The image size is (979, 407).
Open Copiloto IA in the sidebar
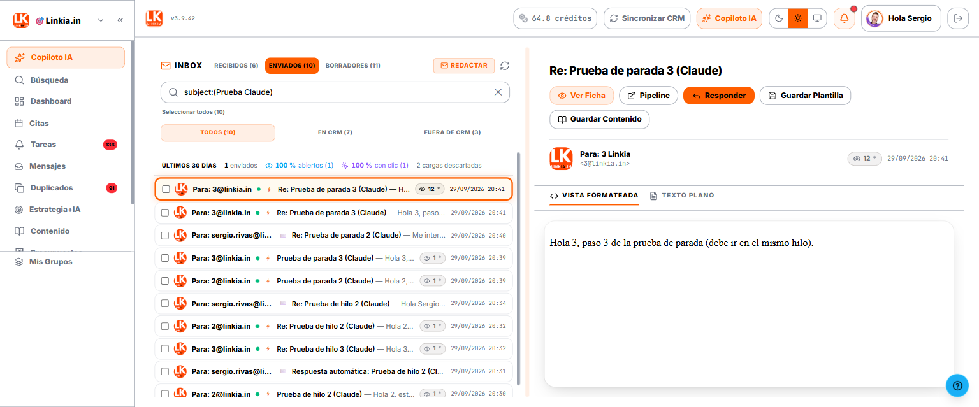pos(66,57)
